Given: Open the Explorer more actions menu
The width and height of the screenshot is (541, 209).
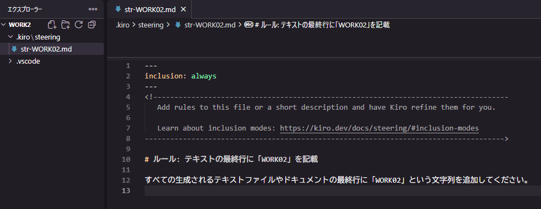Looking at the screenshot, I should [x=93, y=9].
